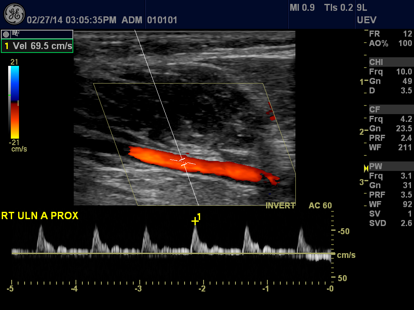Click the ADM operator label in the header

click(x=132, y=20)
